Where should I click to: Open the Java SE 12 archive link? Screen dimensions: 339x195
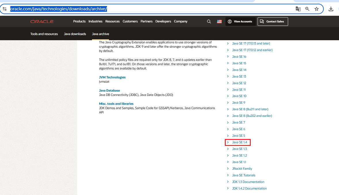click(239, 83)
